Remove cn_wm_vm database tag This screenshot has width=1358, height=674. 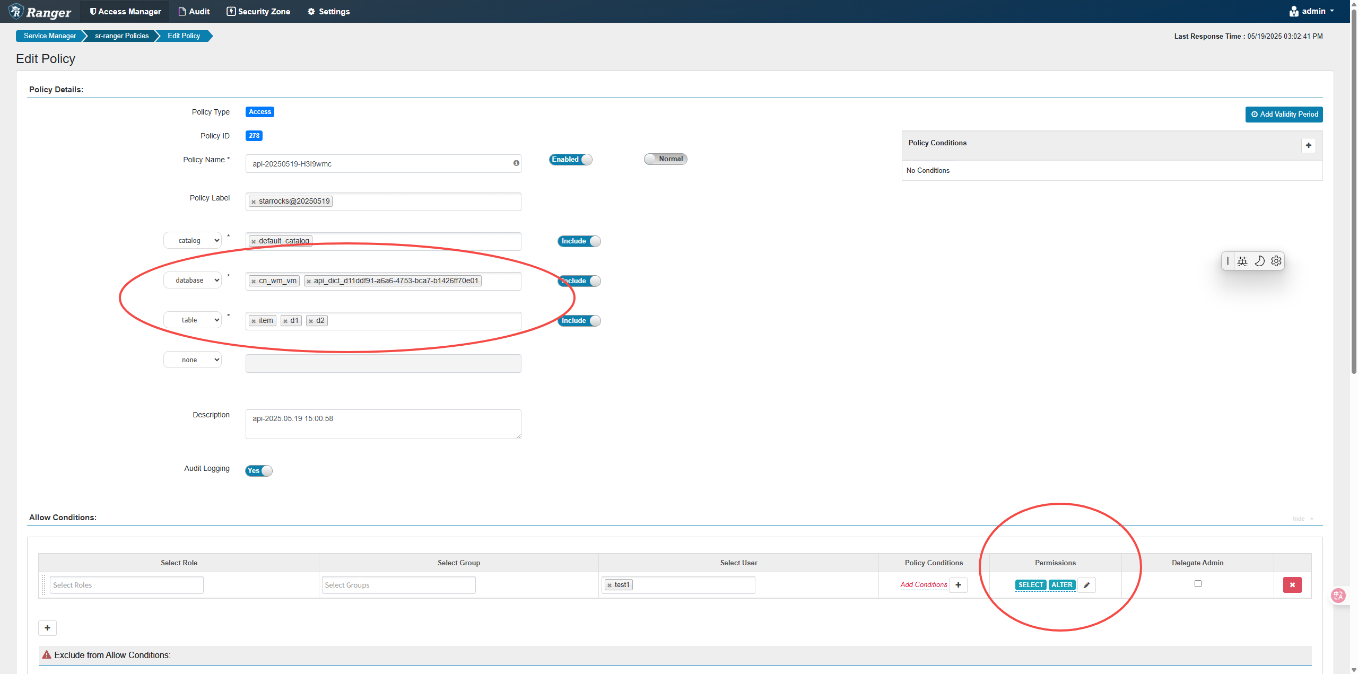pos(254,282)
